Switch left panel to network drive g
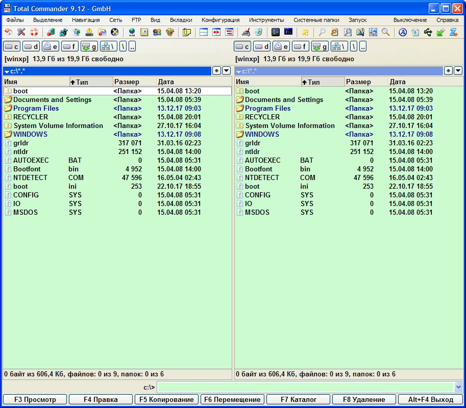The height and width of the screenshot is (408, 466). click(89, 46)
